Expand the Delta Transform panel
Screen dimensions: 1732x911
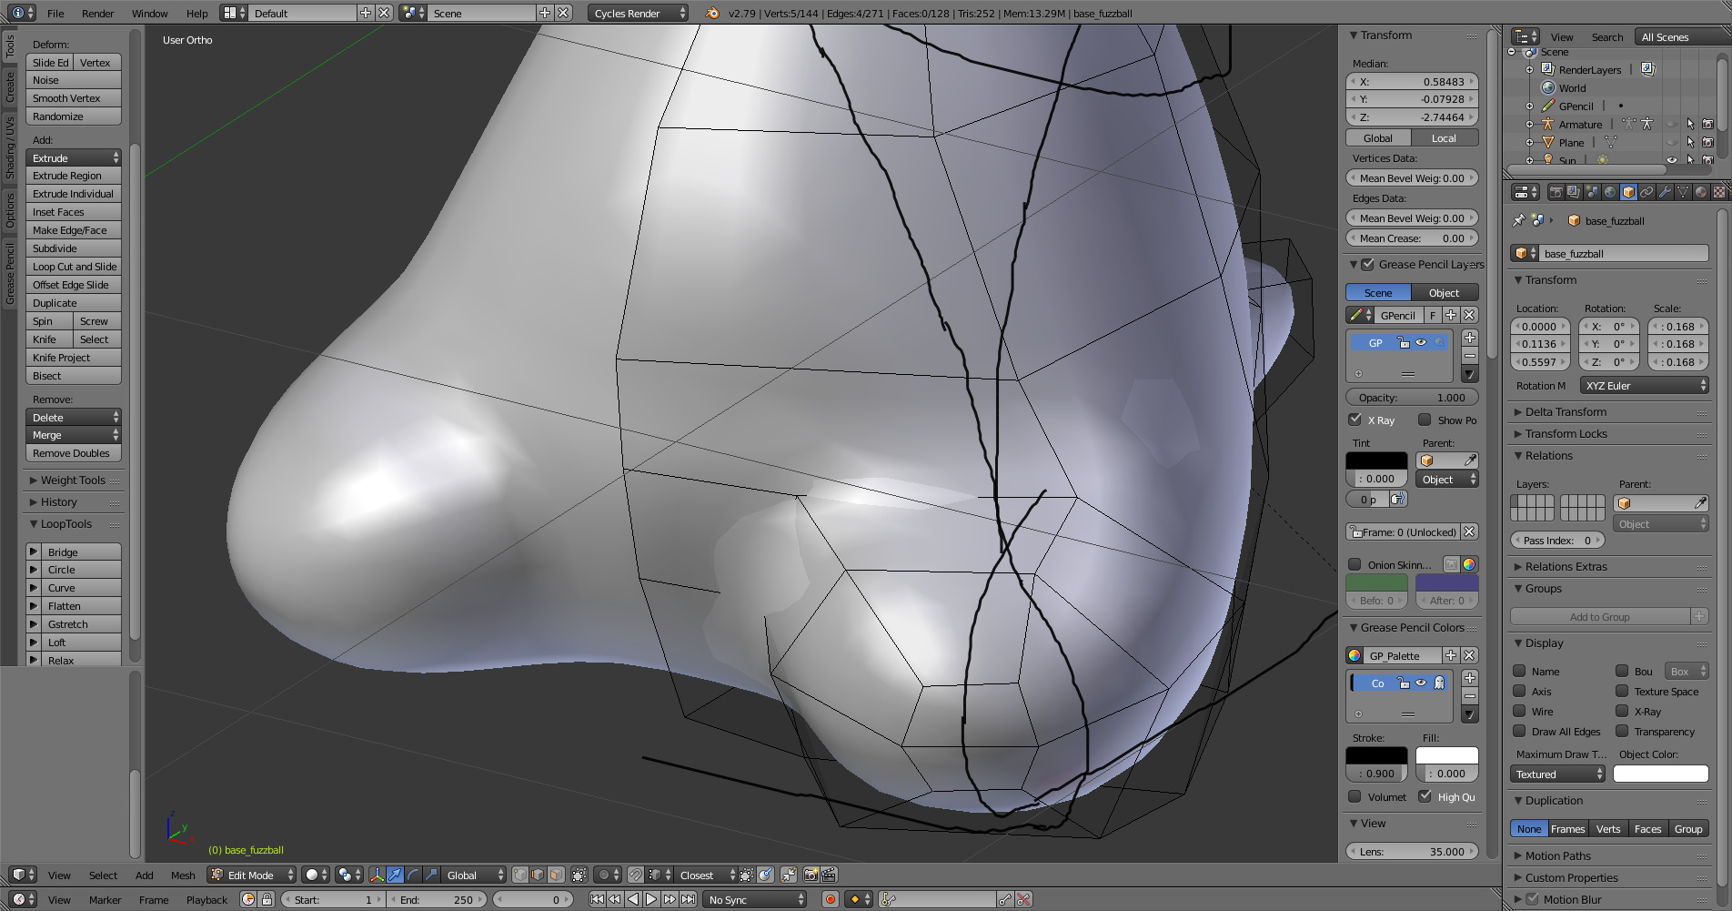click(x=1565, y=411)
